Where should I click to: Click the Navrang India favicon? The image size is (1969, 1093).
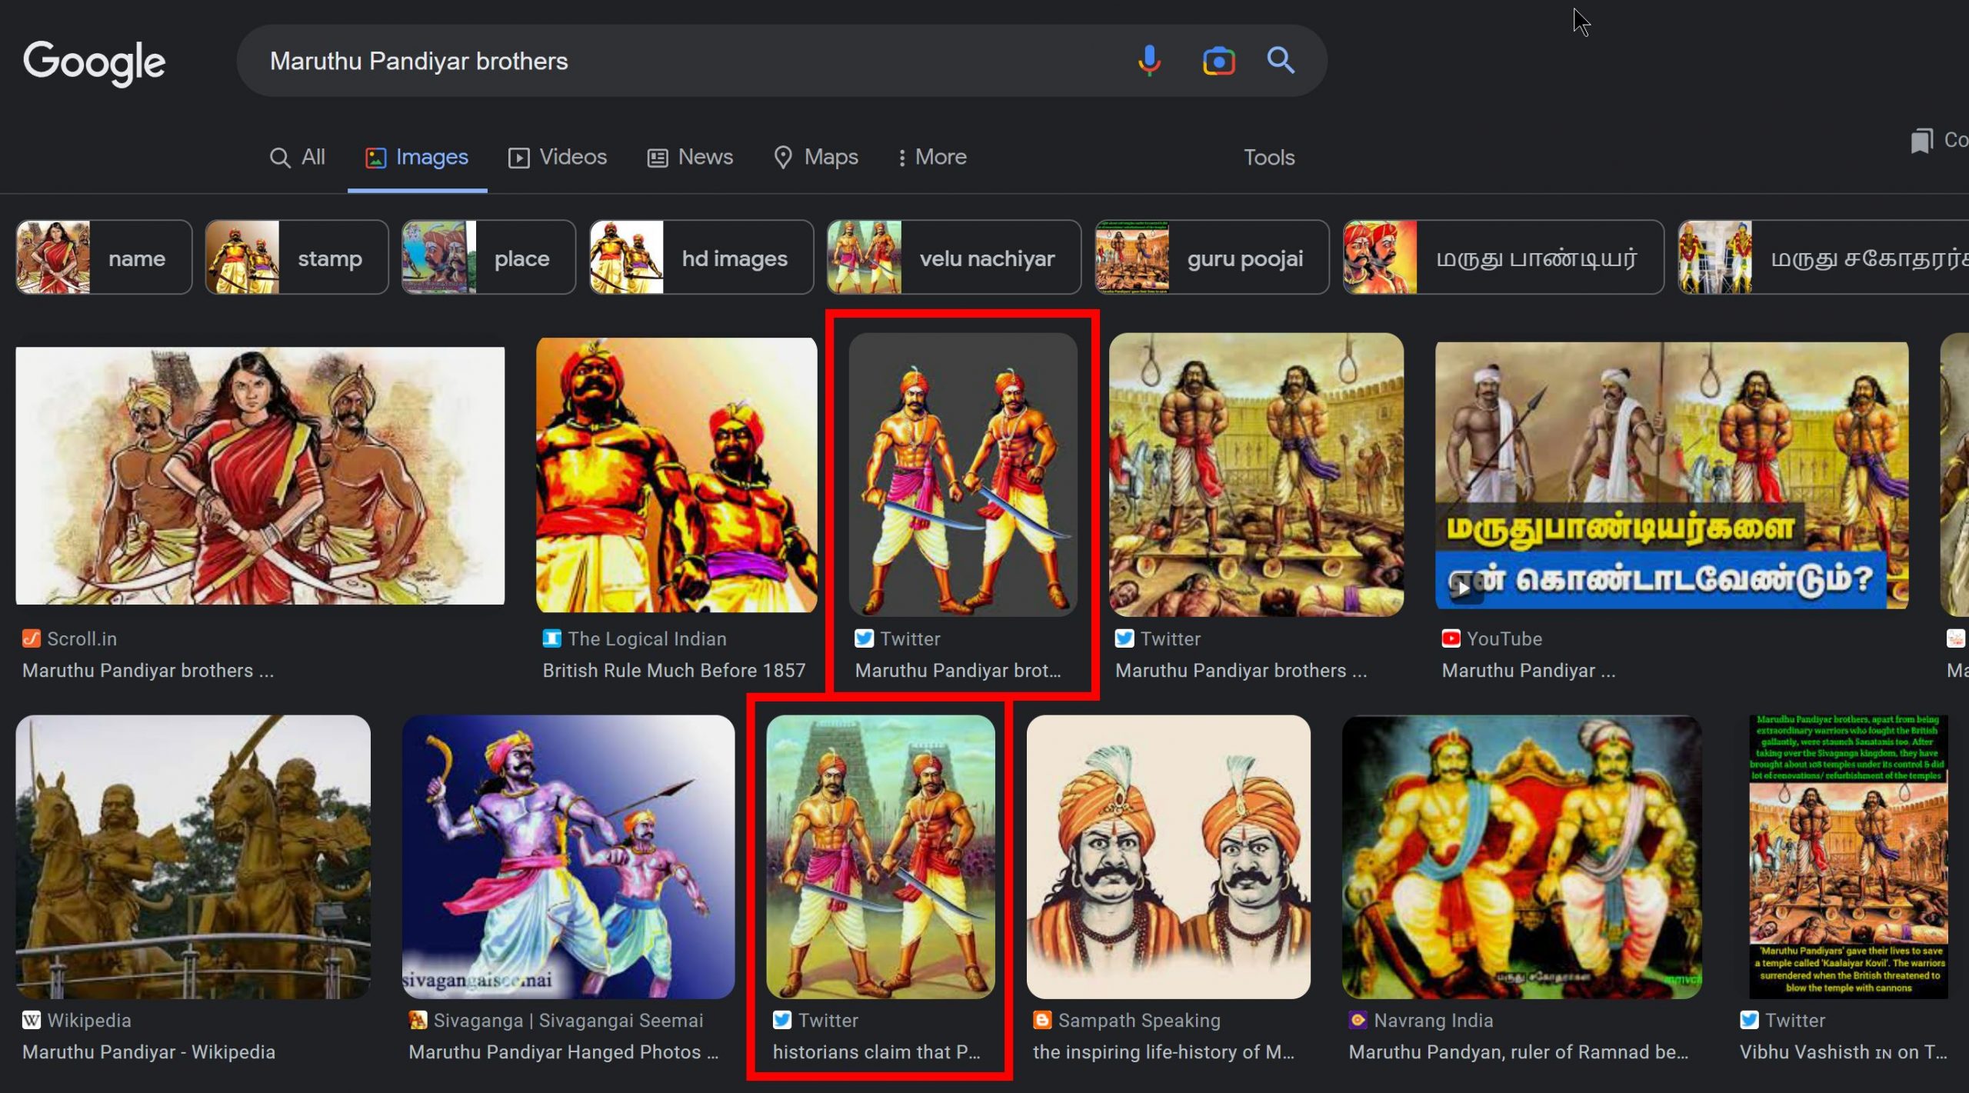1358,1020
